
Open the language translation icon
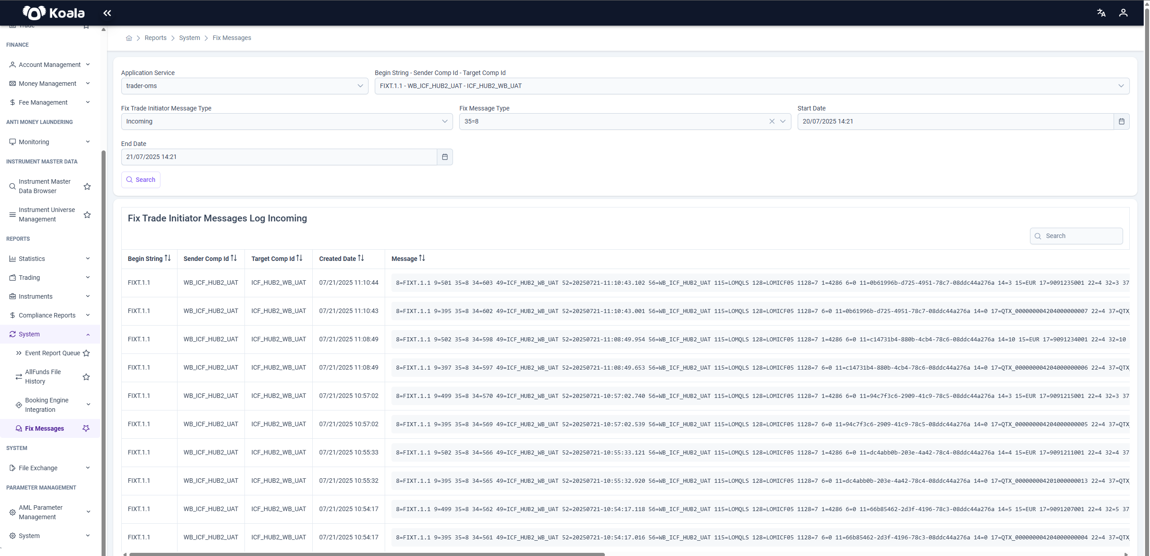point(1101,13)
